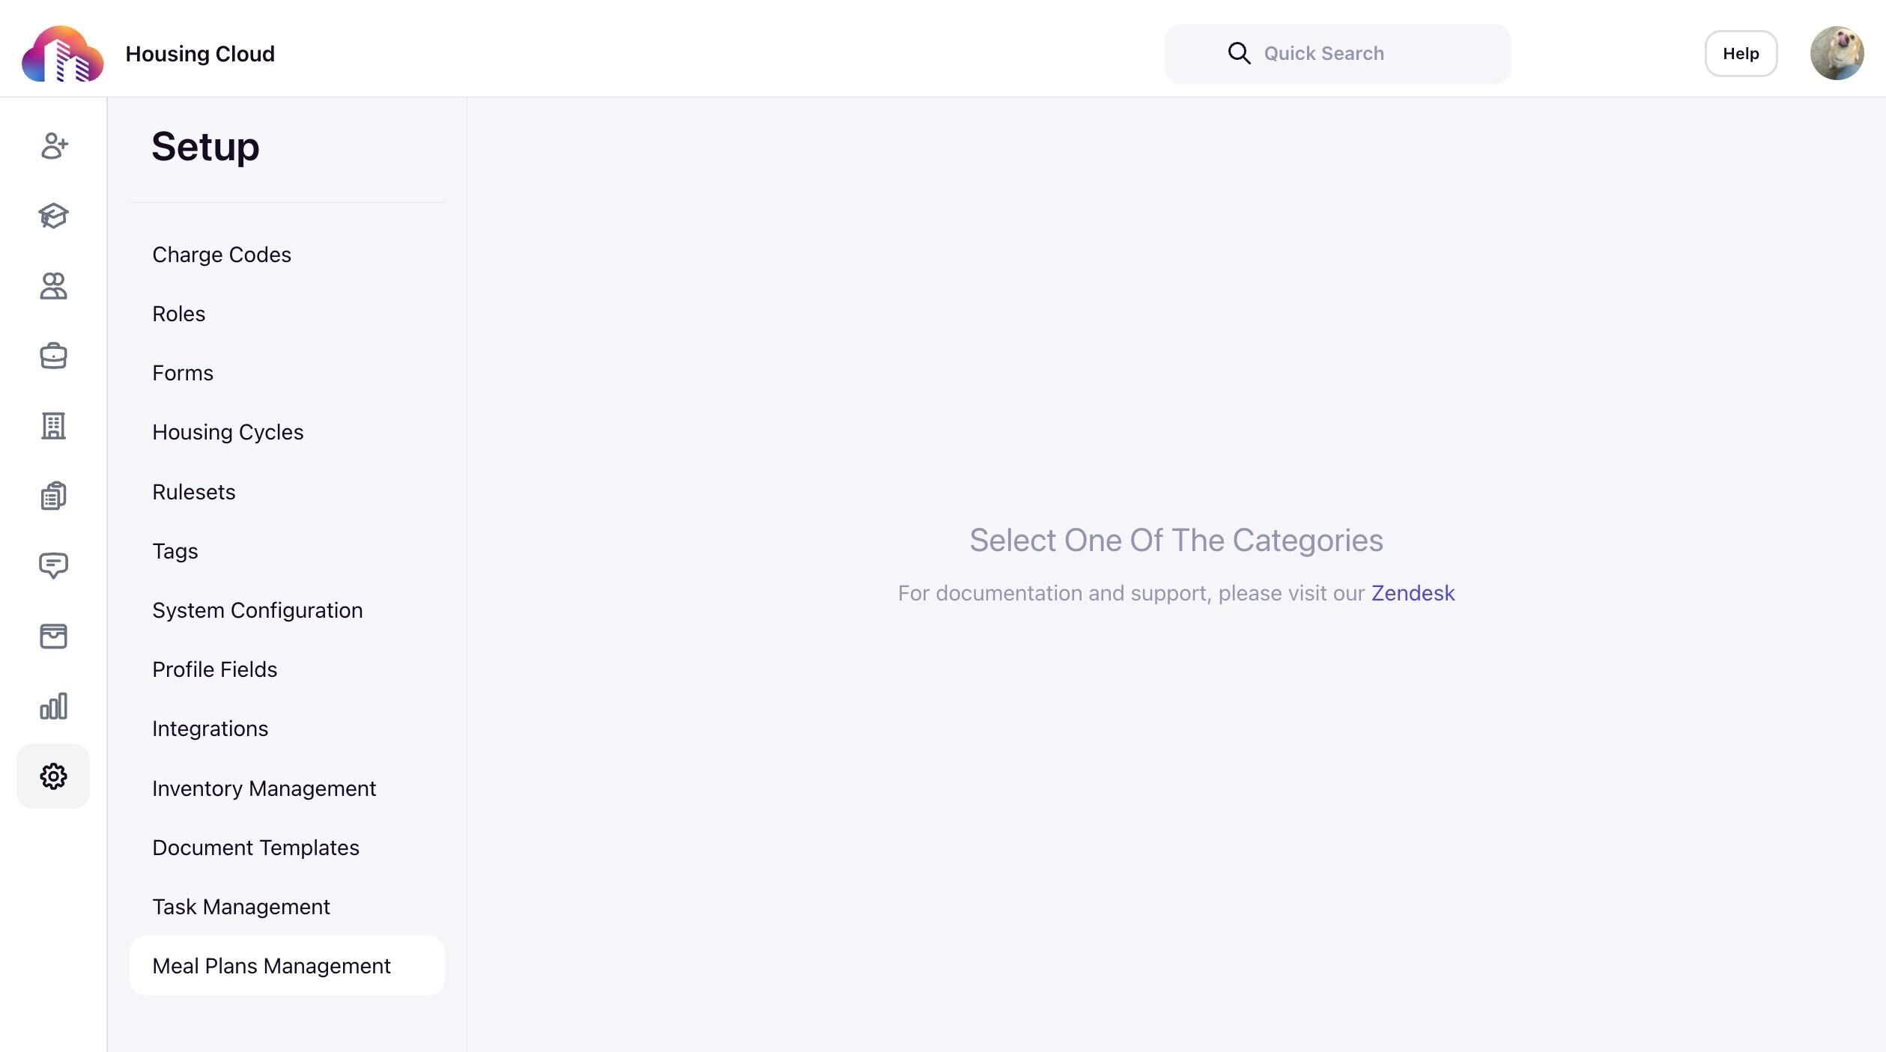1886x1052 pixels.
Task: Open the graduation cap sidebar icon
Action: 53,216
